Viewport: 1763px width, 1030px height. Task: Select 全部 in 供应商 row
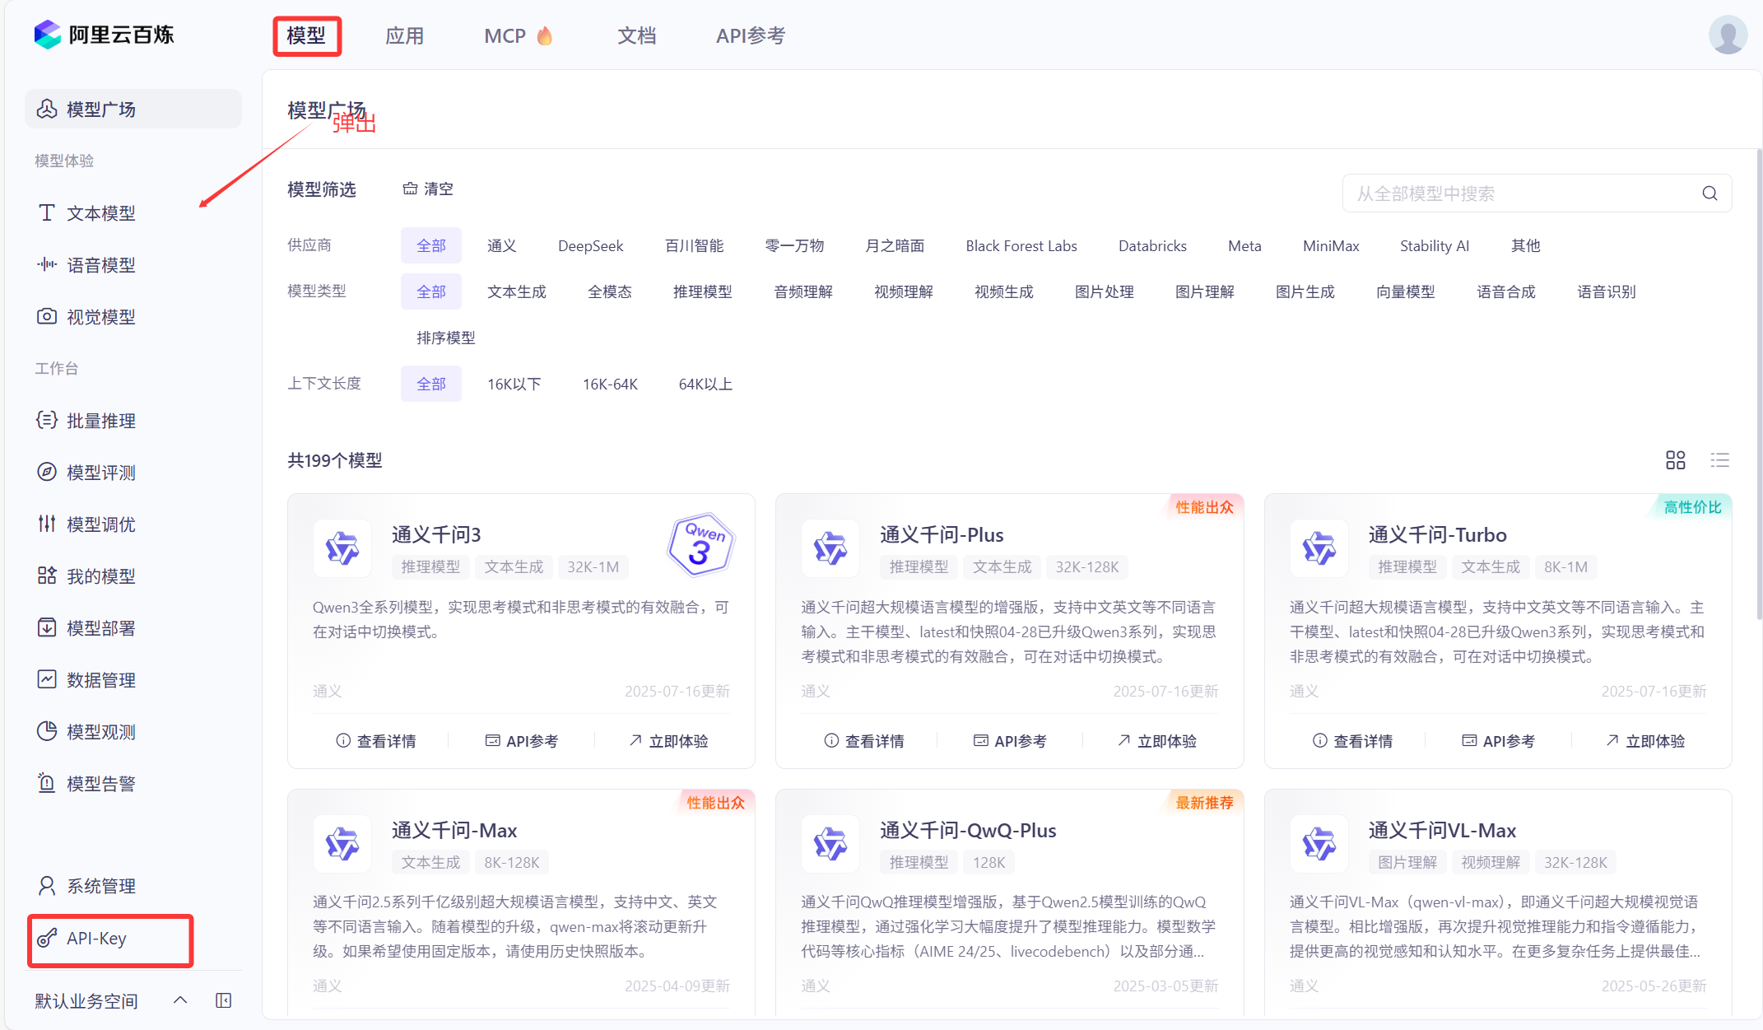[431, 245]
